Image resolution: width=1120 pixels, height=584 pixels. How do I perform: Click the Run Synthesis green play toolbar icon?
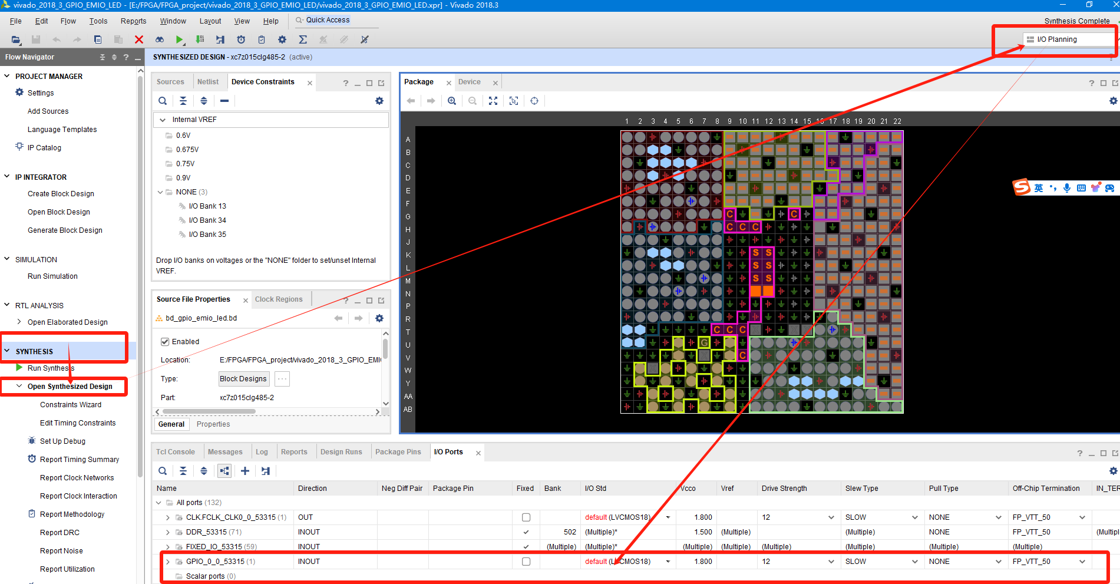(x=180, y=39)
